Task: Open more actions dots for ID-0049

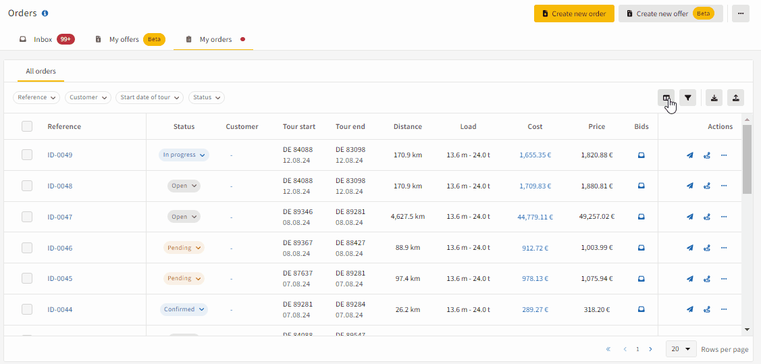Action: 724,155
